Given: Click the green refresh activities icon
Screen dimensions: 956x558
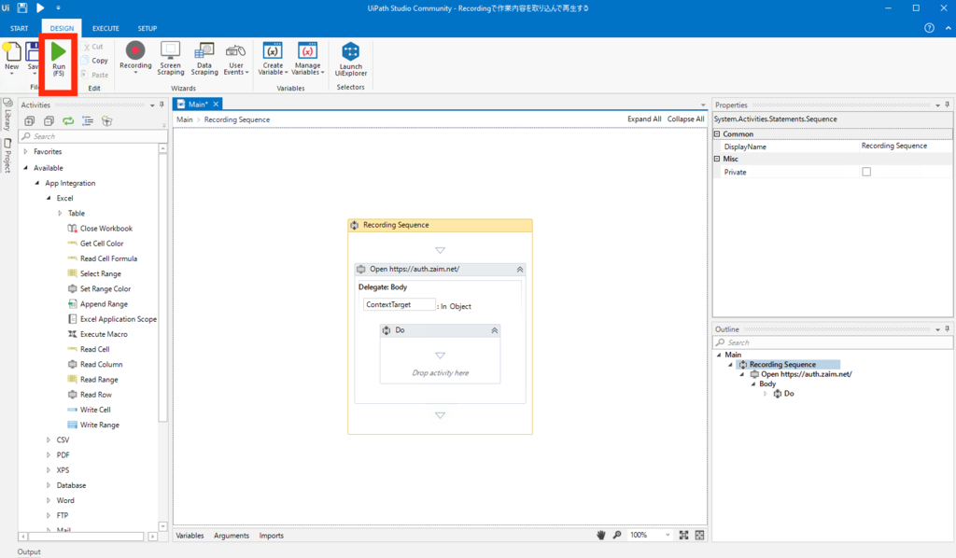Looking at the screenshot, I should click(x=68, y=120).
